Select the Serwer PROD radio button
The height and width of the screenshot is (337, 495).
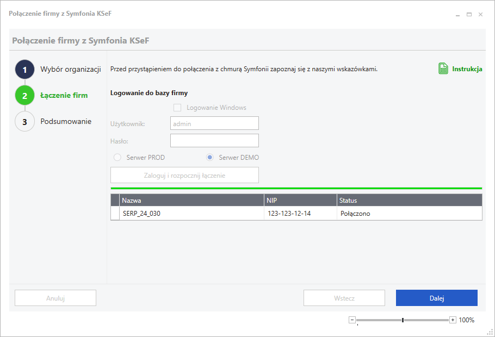click(x=117, y=157)
